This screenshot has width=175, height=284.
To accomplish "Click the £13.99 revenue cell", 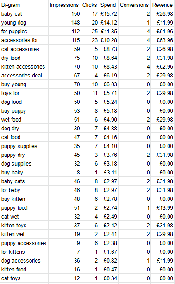I will click(162, 208).
